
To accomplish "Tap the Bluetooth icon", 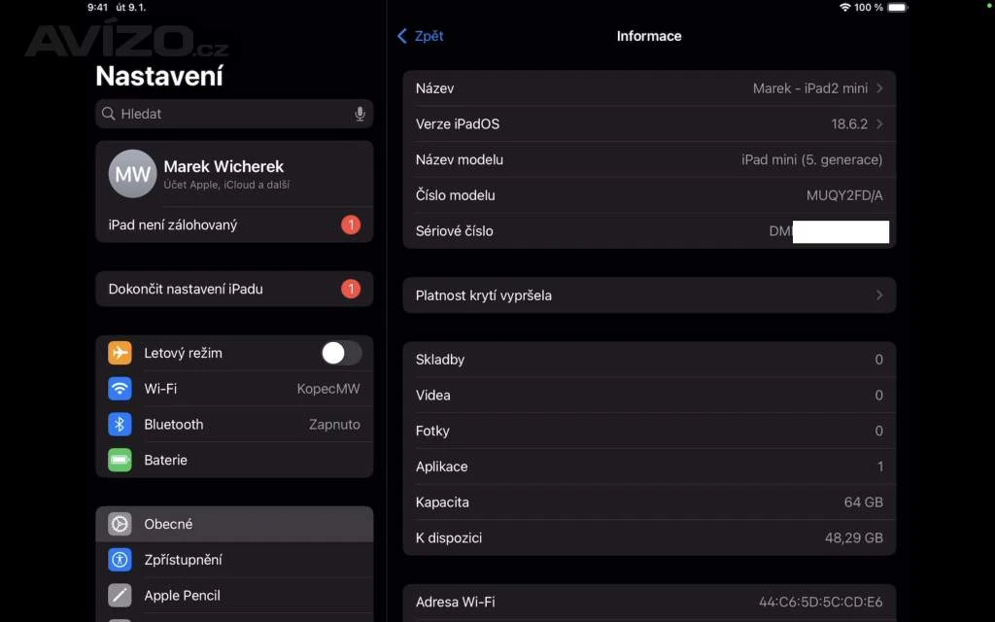I will [x=120, y=424].
